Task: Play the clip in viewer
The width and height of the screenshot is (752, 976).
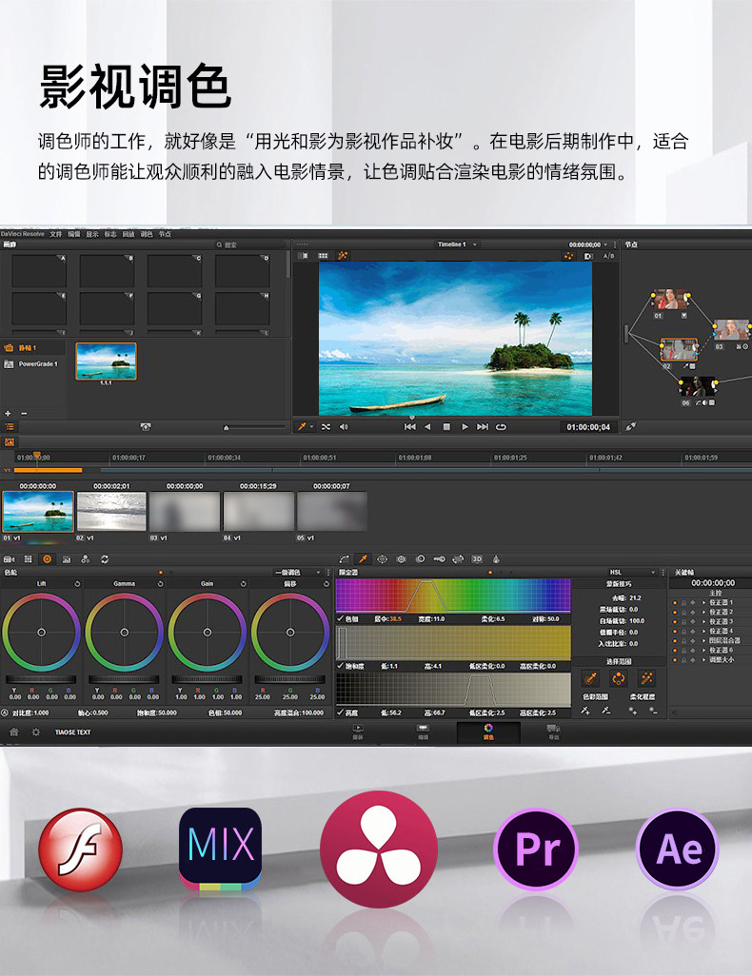Action: tap(465, 427)
